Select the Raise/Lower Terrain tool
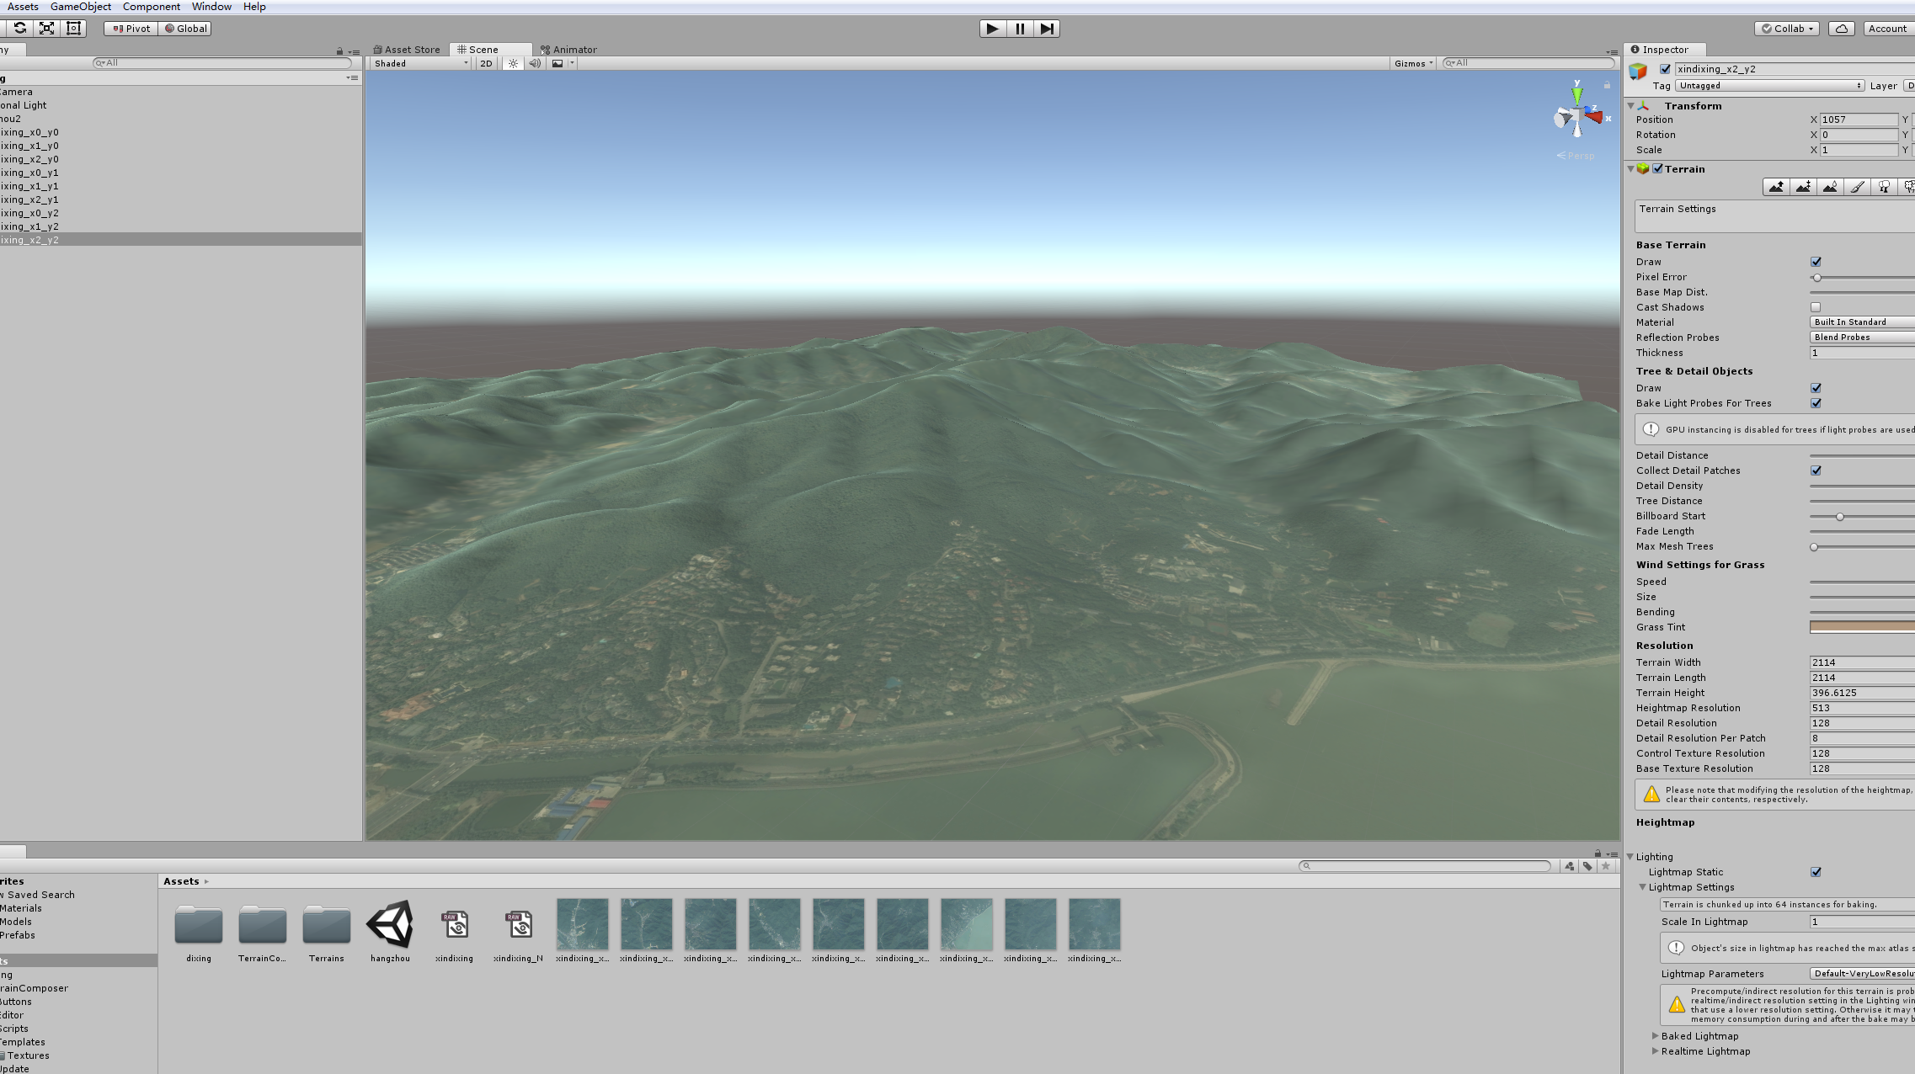The image size is (1915, 1074). point(1776,186)
